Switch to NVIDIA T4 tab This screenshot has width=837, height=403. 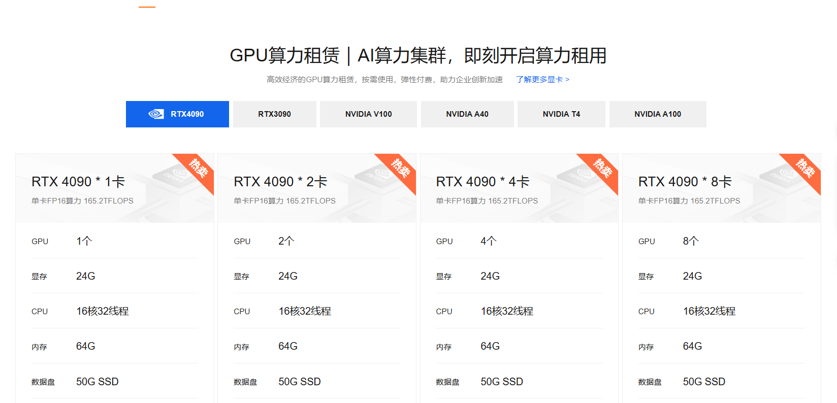pos(561,114)
